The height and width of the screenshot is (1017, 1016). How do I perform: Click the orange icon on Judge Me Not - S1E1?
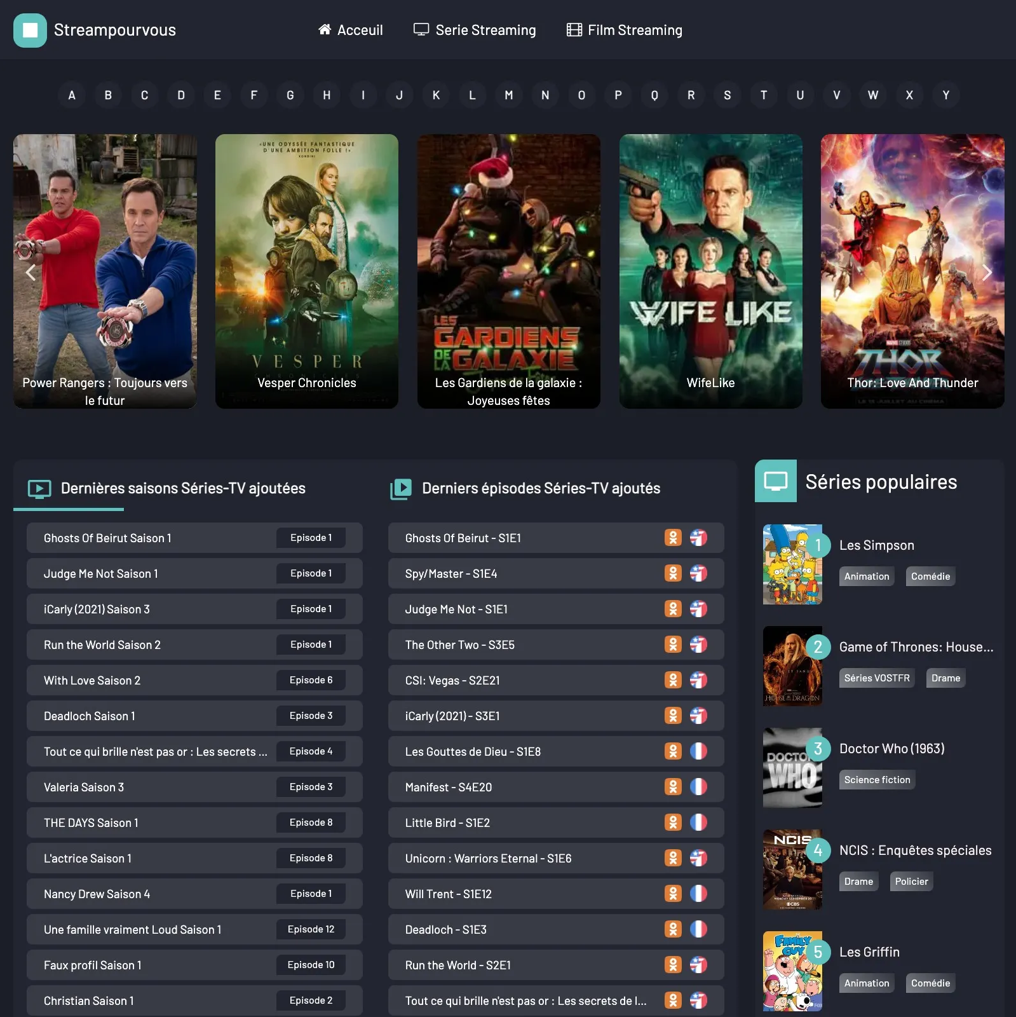(673, 609)
